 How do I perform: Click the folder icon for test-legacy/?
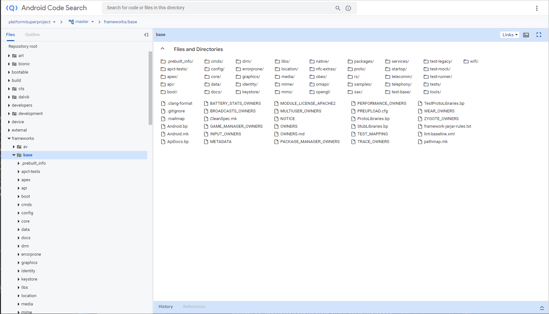coord(426,61)
